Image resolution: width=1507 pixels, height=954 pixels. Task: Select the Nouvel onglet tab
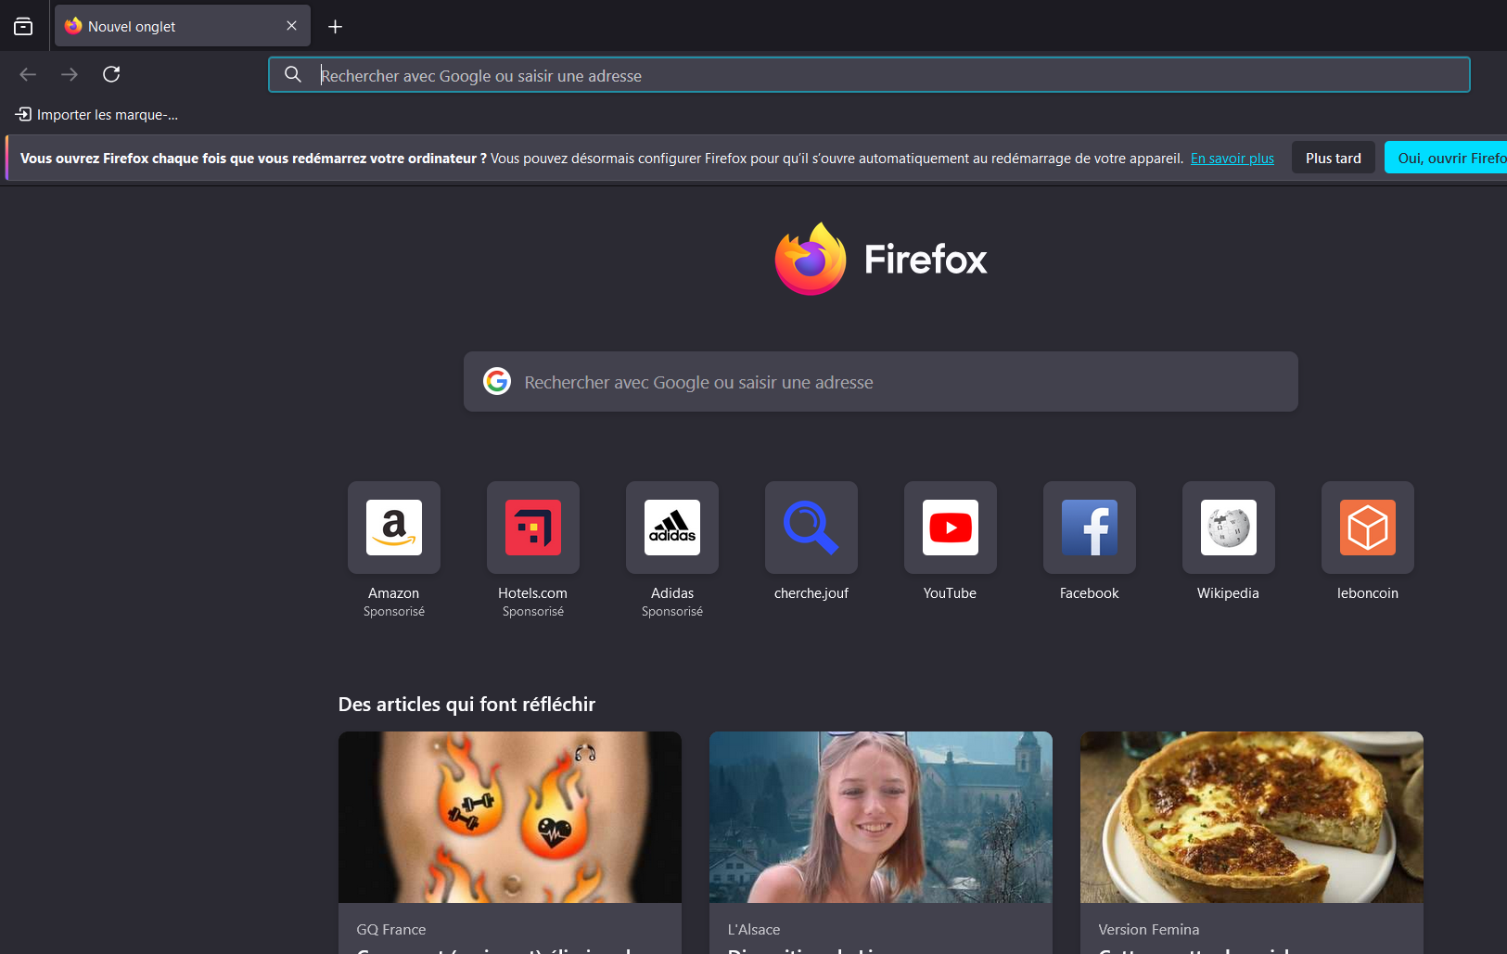click(167, 27)
